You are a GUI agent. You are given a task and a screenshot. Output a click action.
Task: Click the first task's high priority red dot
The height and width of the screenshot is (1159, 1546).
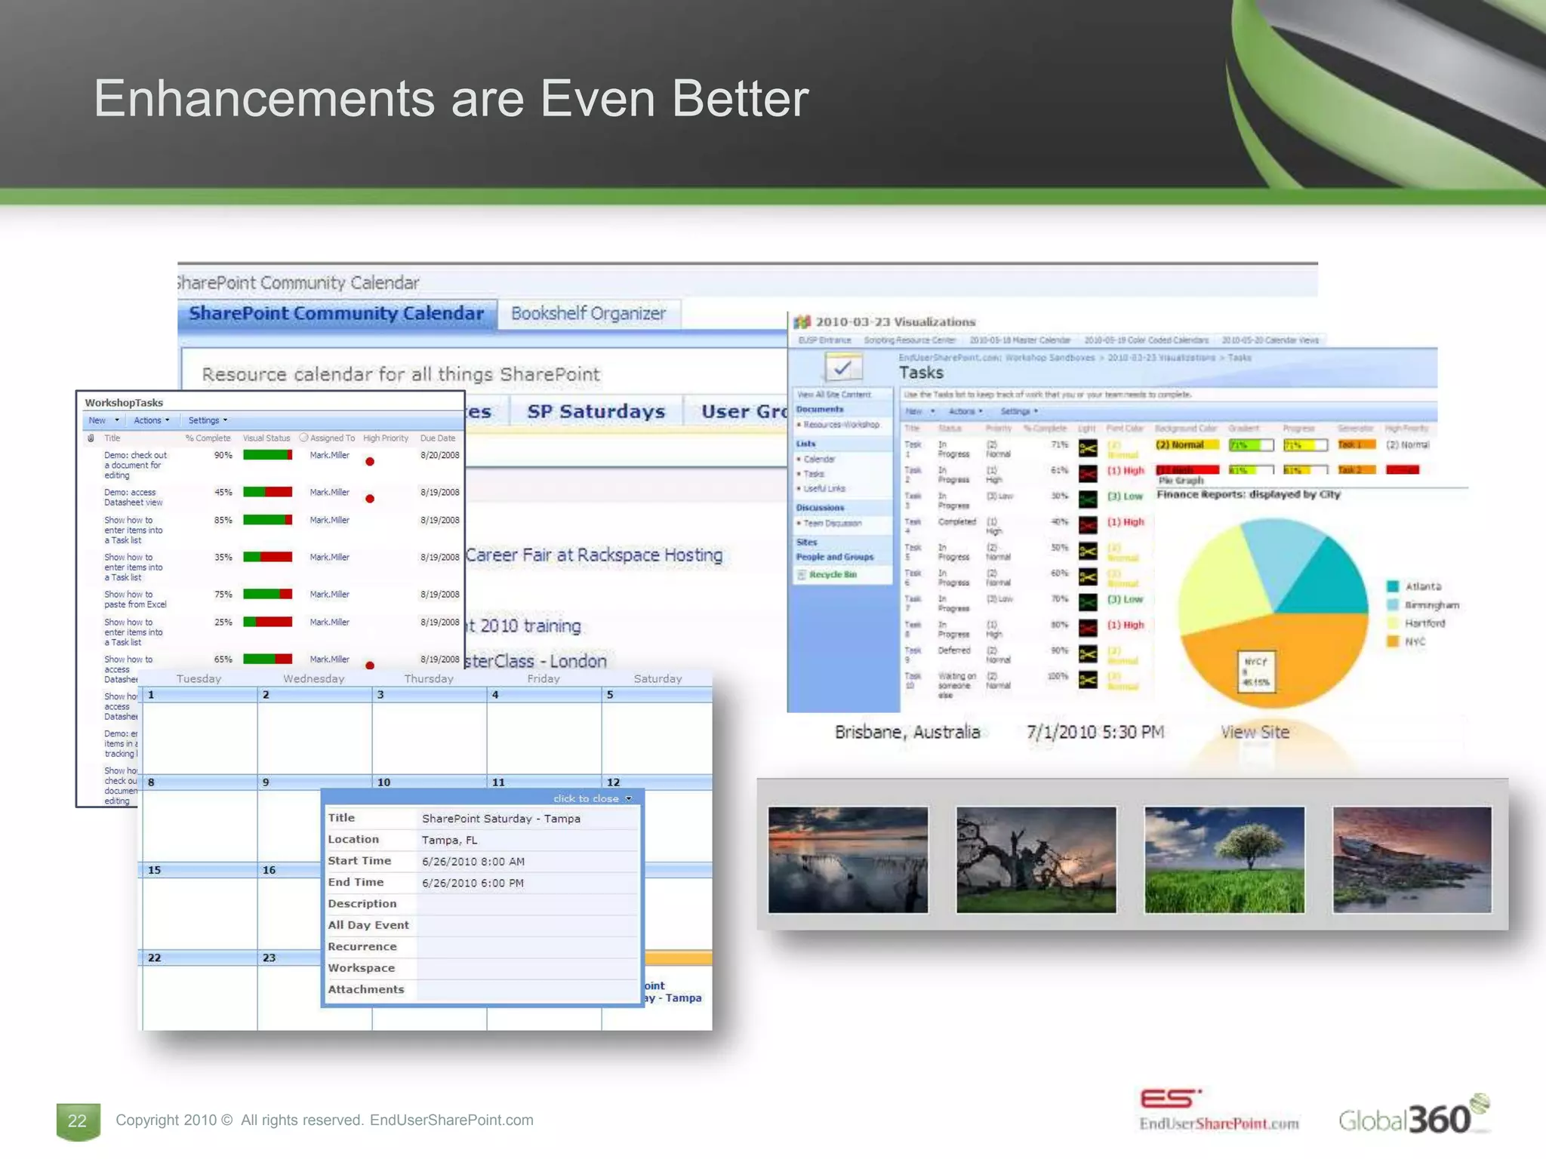tap(370, 462)
